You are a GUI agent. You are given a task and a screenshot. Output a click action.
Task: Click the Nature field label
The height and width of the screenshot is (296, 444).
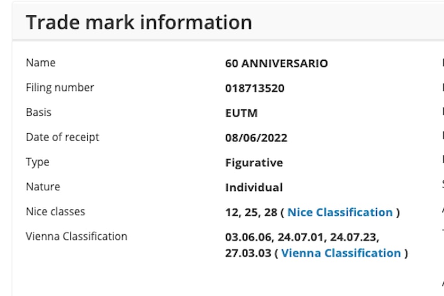43,187
